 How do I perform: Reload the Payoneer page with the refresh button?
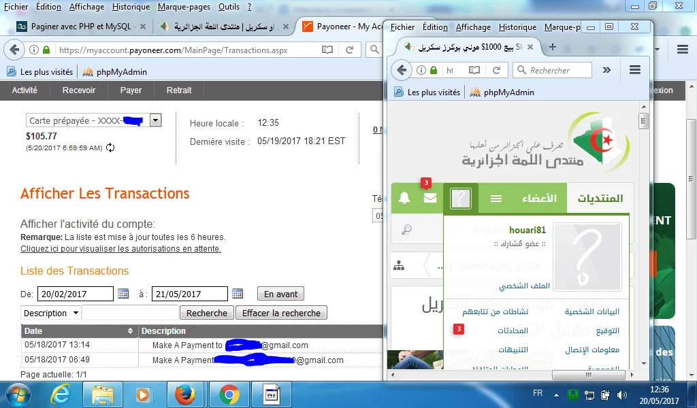349,50
